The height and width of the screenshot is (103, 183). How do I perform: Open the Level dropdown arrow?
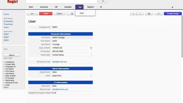pyautogui.click(x=91, y=76)
